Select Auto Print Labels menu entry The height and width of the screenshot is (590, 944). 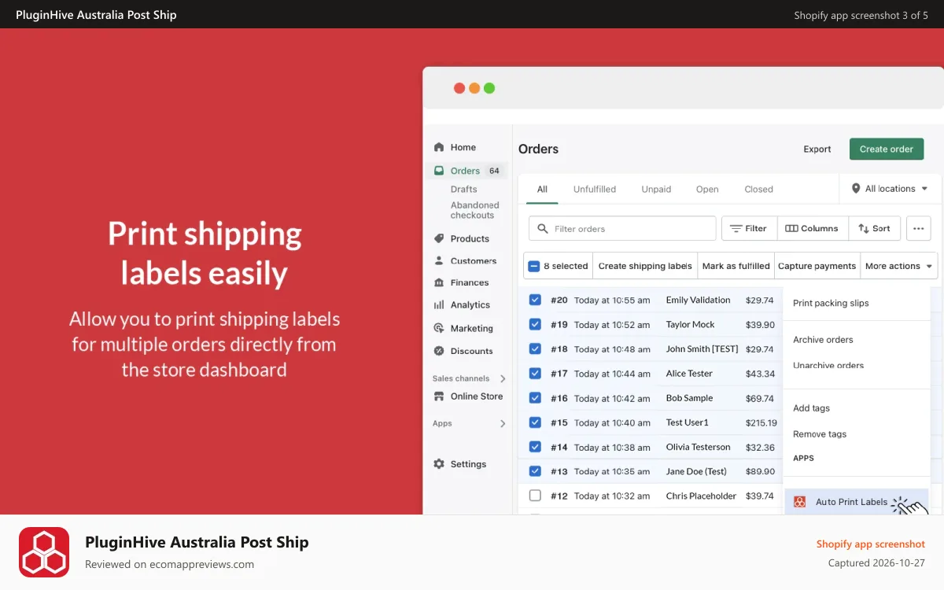(856, 502)
